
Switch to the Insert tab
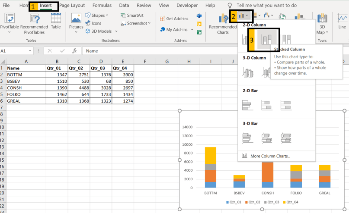pos(46,5)
